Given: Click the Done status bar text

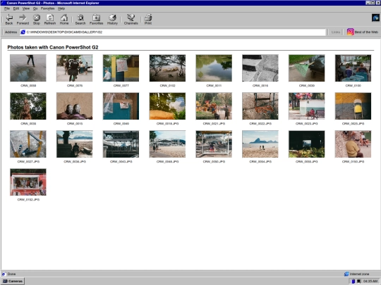Looking at the screenshot, I should coord(11,274).
